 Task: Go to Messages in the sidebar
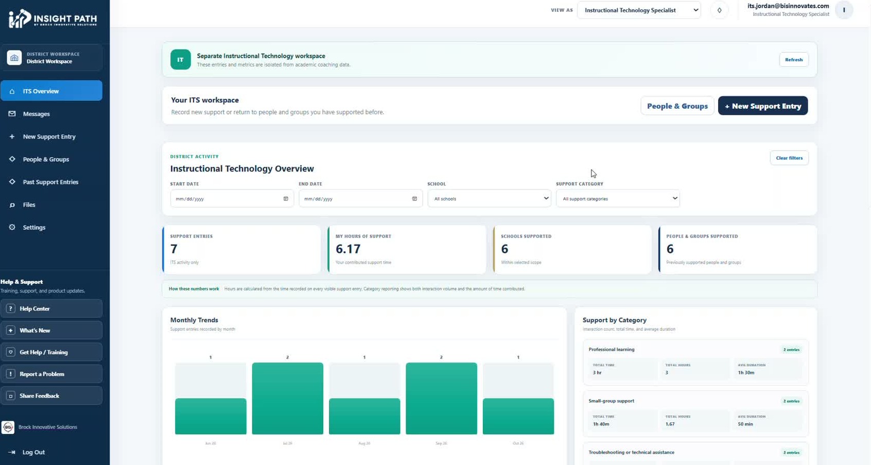(x=51, y=114)
